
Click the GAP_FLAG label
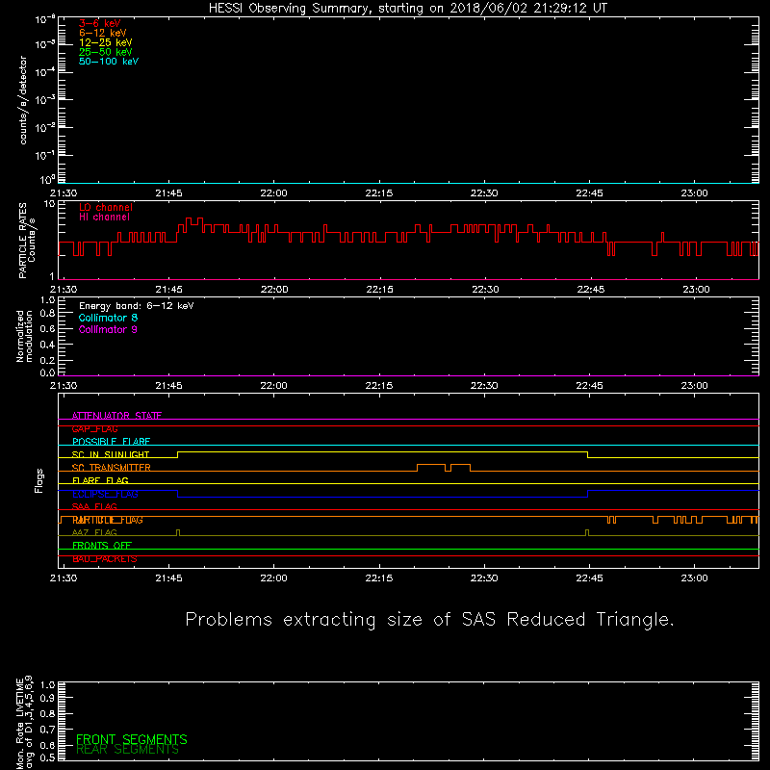click(94, 428)
